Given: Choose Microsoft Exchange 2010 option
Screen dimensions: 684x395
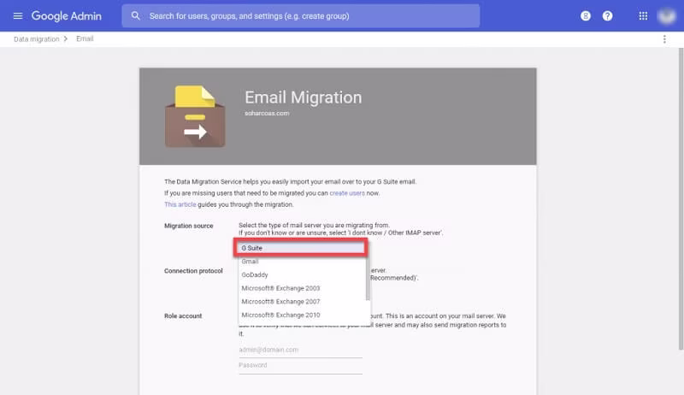Looking at the screenshot, I should pos(302,315).
